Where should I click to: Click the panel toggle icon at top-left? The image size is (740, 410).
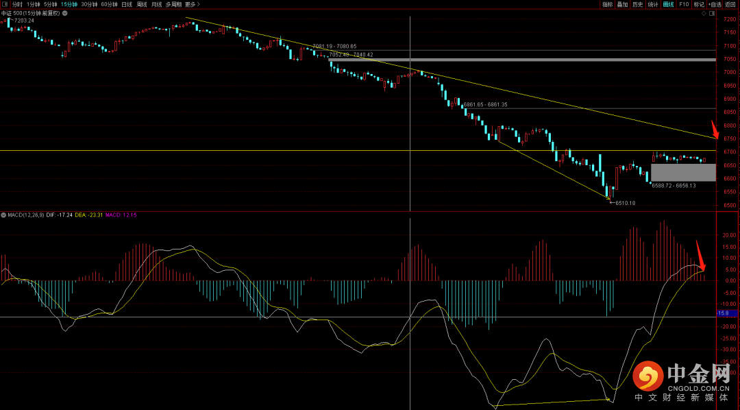coord(5,4)
